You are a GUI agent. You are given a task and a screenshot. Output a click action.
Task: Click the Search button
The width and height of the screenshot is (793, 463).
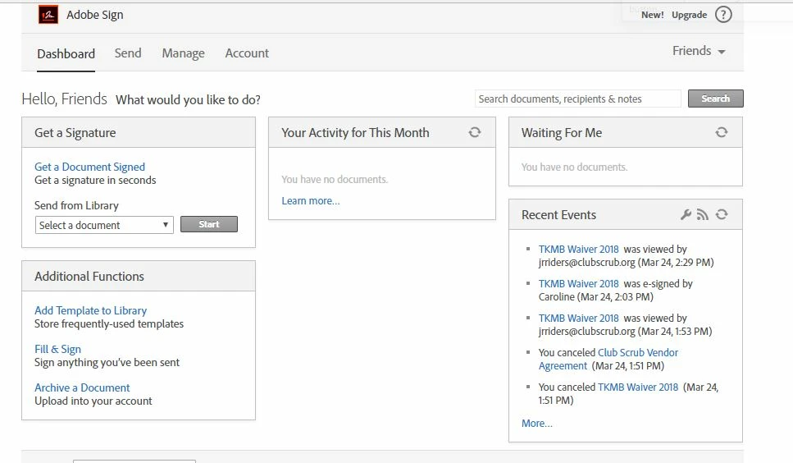[716, 99]
